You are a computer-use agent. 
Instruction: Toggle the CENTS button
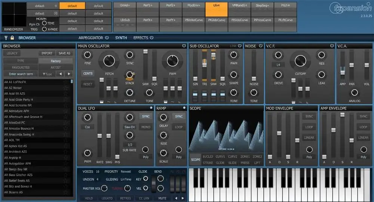pos(88,74)
